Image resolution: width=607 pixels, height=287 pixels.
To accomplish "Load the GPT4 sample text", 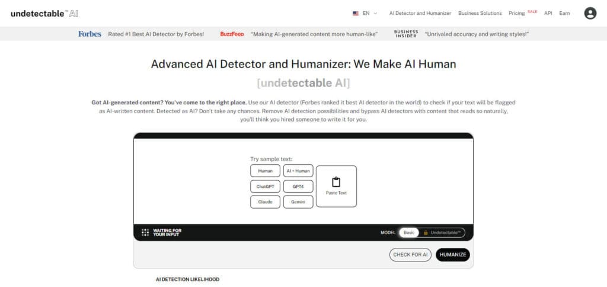I will click(298, 186).
